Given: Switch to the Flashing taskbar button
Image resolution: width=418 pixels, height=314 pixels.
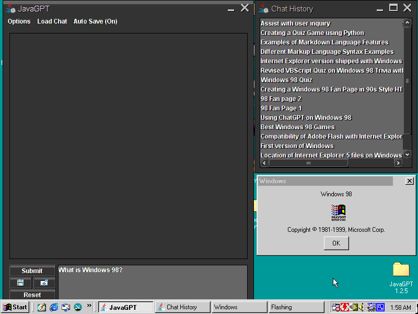Looking at the screenshot, I should pyautogui.click(x=296, y=307).
